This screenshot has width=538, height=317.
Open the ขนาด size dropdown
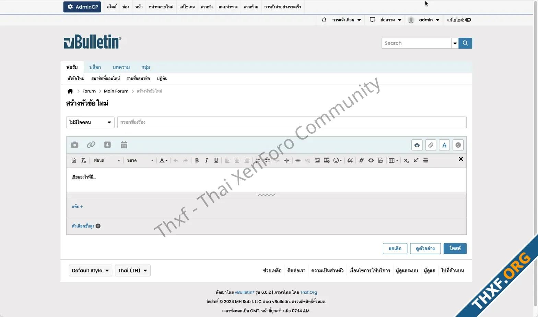click(x=140, y=160)
